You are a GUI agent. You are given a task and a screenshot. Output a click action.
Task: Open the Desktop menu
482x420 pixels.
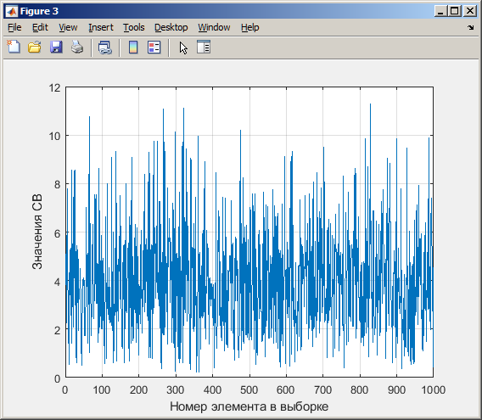[171, 27]
